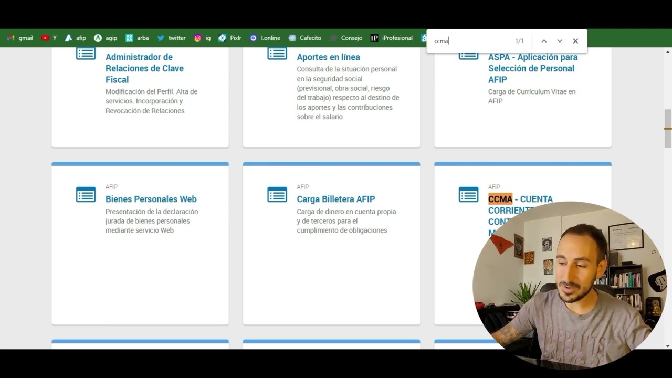Open the Carga Billetera AFIP service

[x=336, y=199]
